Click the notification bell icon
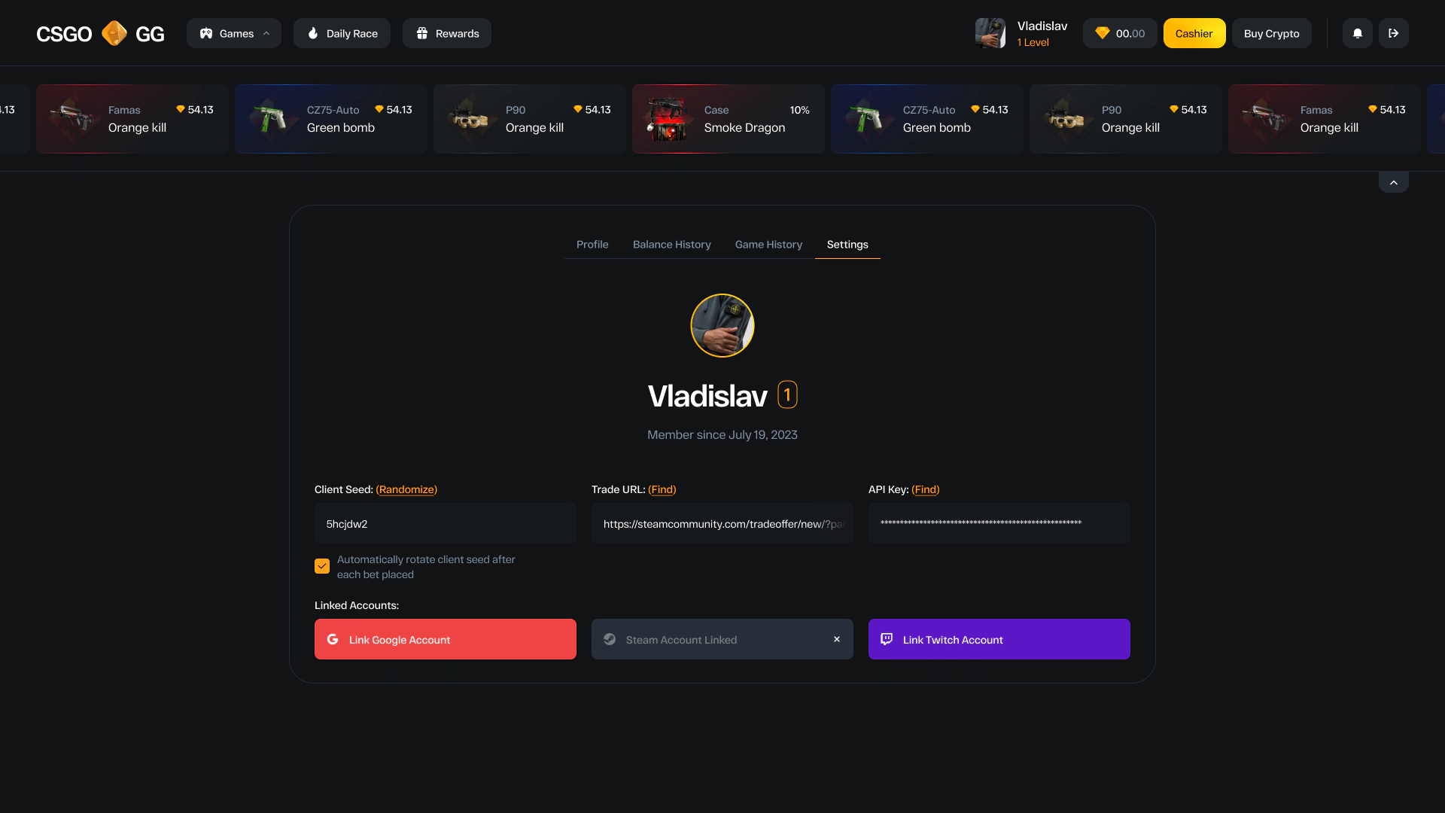The image size is (1445, 813). (x=1357, y=33)
